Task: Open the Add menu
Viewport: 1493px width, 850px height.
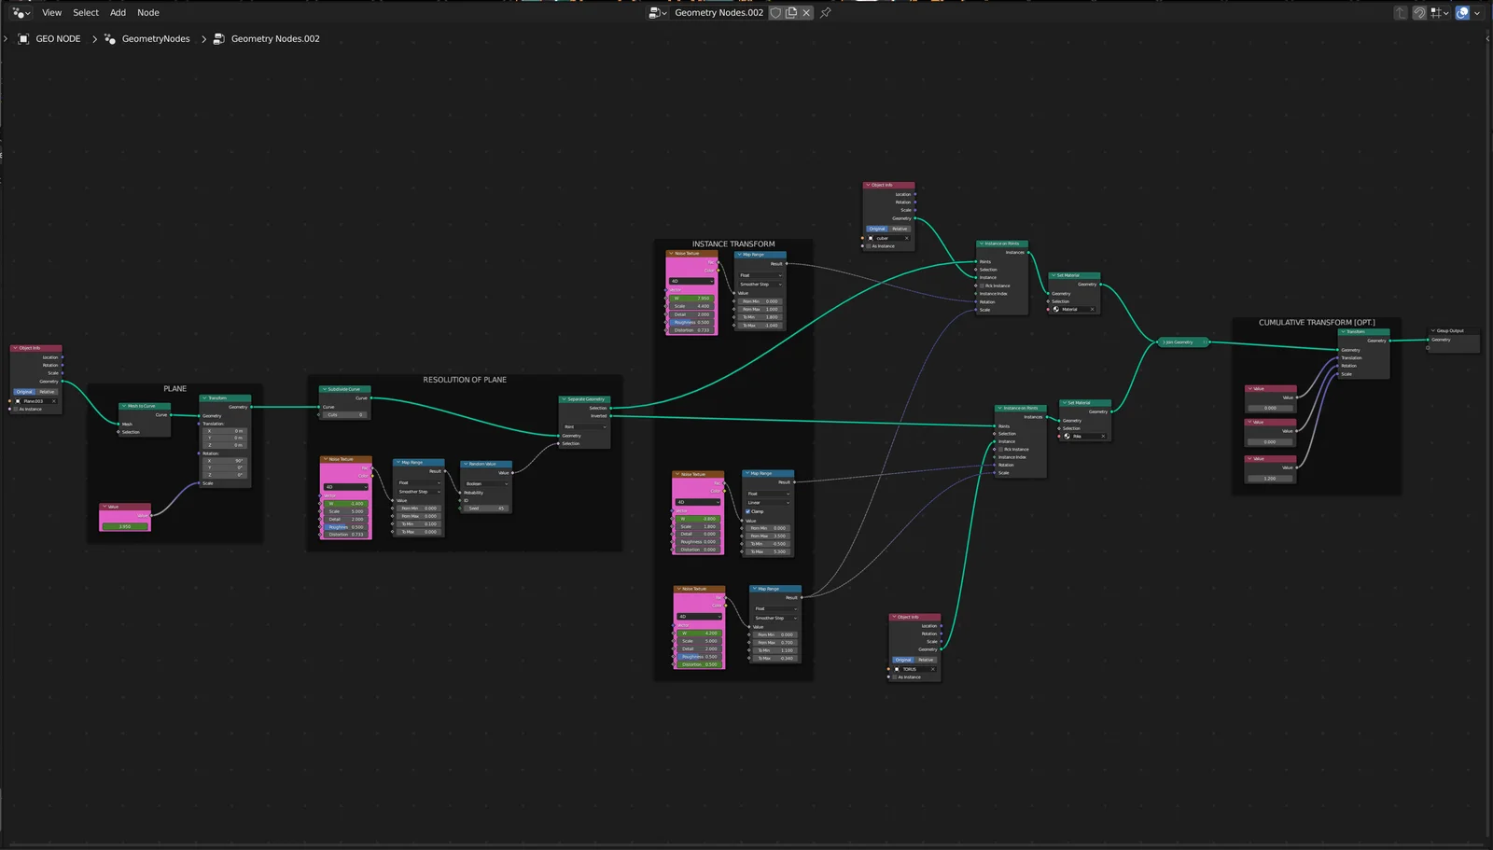Action: coord(117,12)
